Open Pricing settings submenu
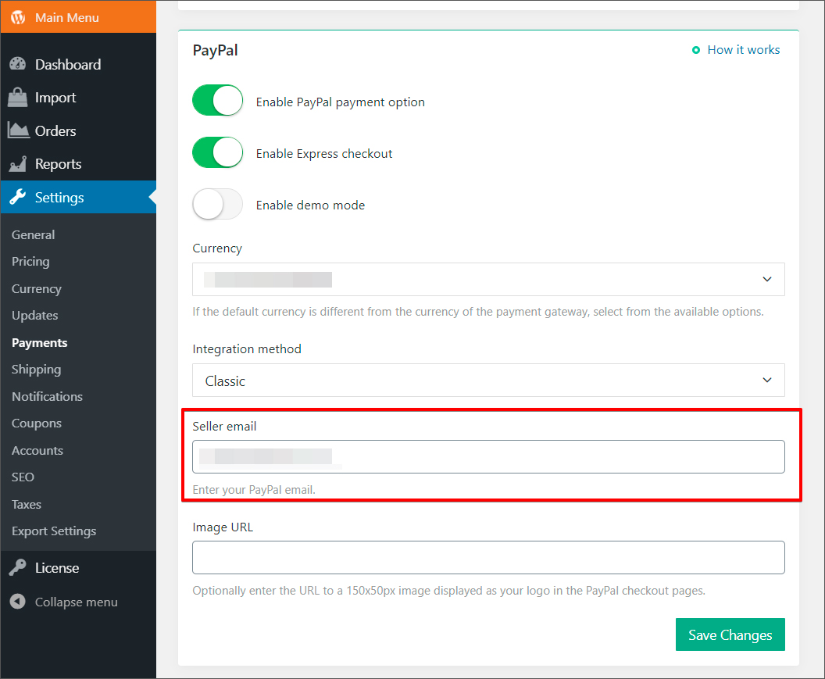Viewport: 825px width, 679px height. 30,262
